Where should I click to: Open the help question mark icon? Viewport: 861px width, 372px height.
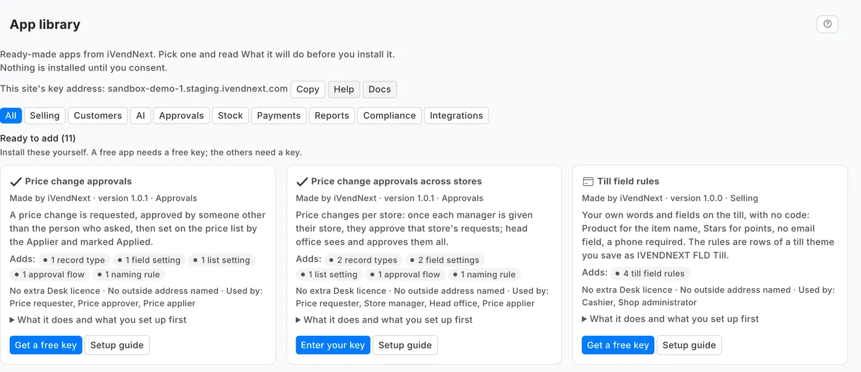tap(827, 24)
